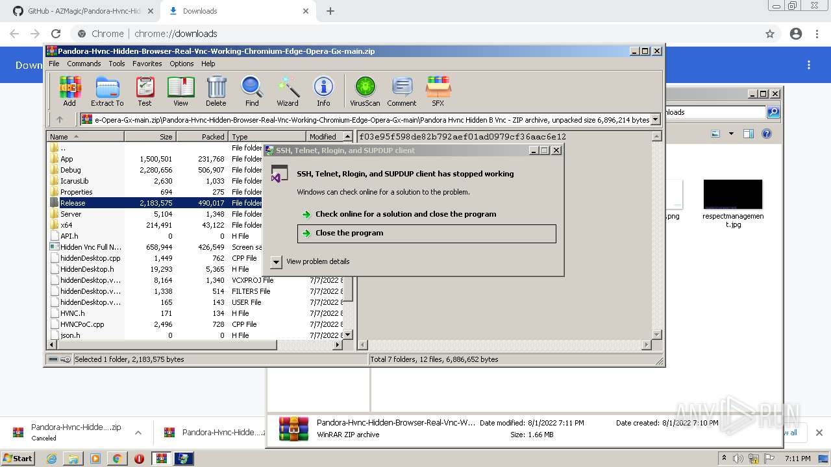
Task: Click the Delete trash can icon
Action: click(216, 91)
